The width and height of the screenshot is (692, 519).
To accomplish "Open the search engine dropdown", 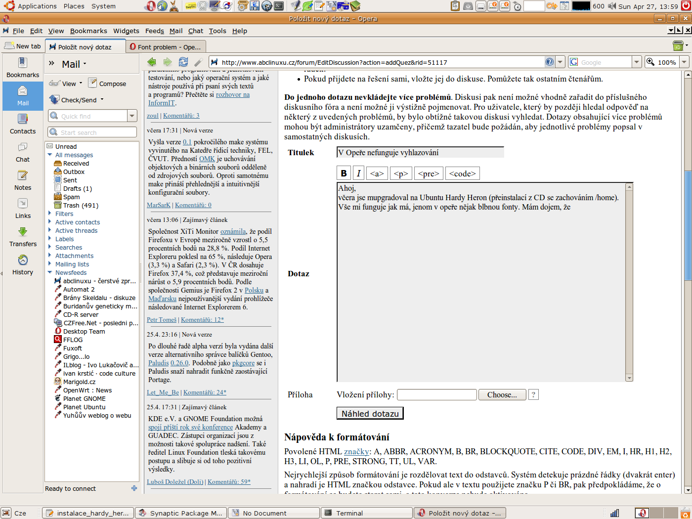I will click(x=637, y=62).
